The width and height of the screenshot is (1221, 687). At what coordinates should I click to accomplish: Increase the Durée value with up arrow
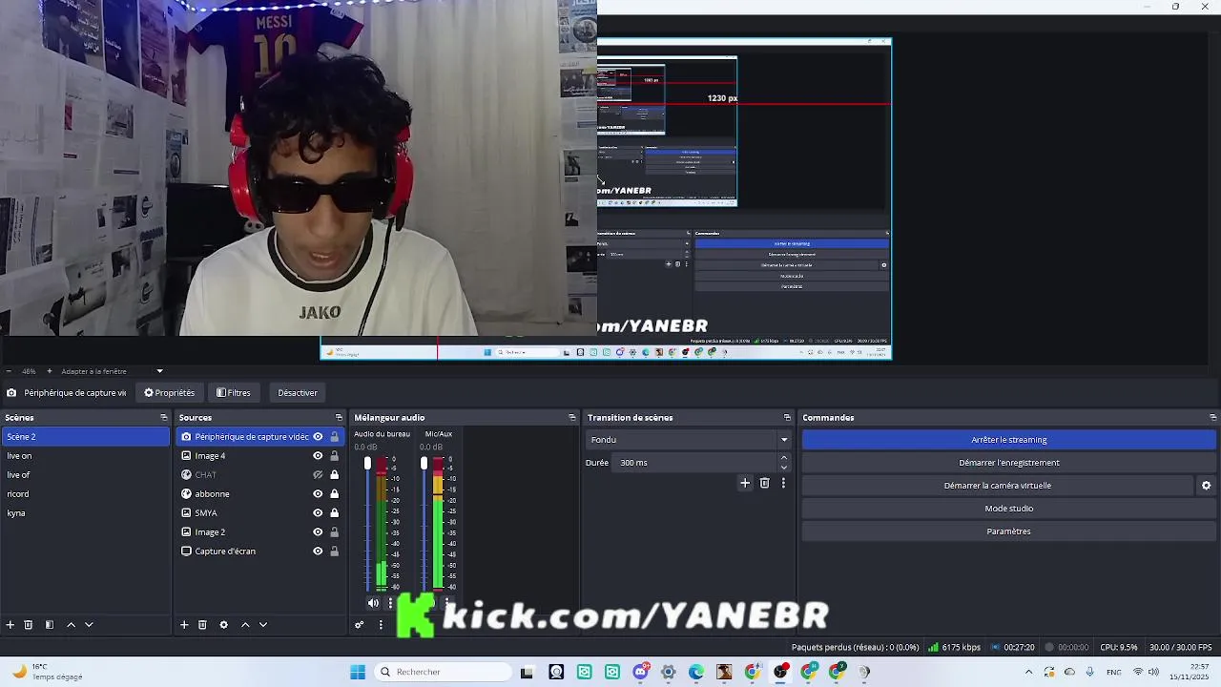tap(784, 458)
